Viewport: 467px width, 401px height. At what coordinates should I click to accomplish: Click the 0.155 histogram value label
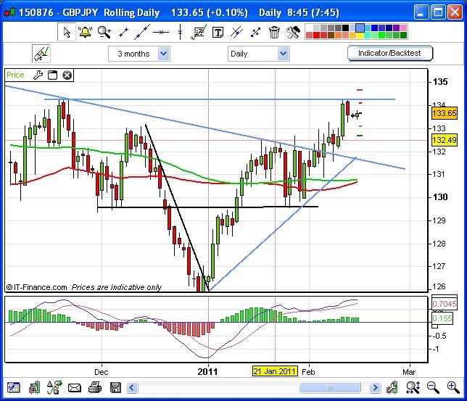click(442, 318)
